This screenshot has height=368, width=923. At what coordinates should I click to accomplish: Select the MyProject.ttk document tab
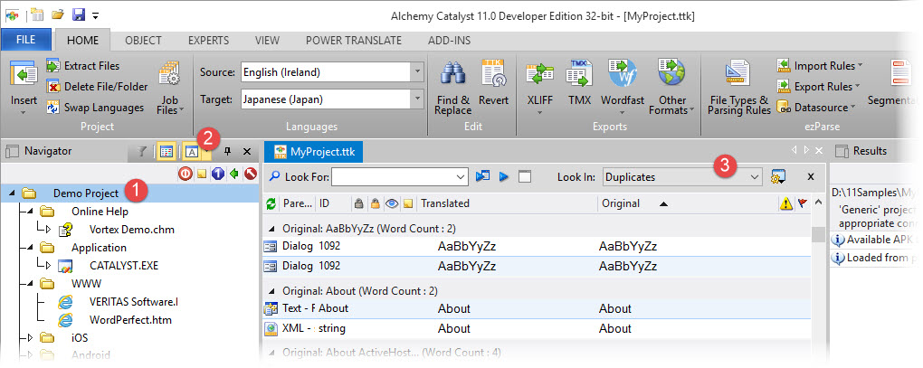coord(314,151)
